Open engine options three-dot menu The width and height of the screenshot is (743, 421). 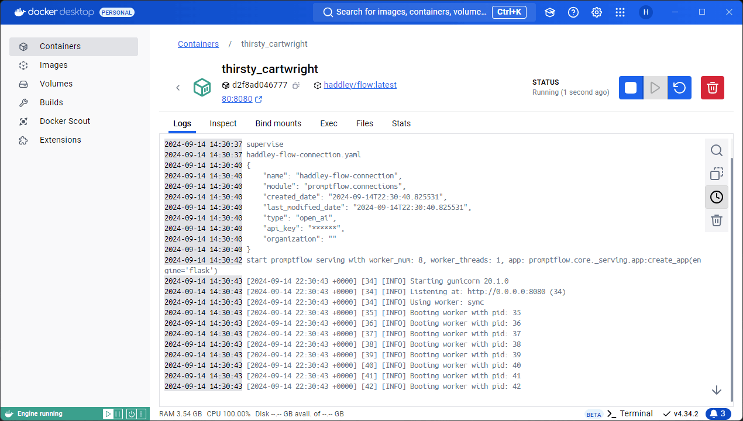(141, 414)
